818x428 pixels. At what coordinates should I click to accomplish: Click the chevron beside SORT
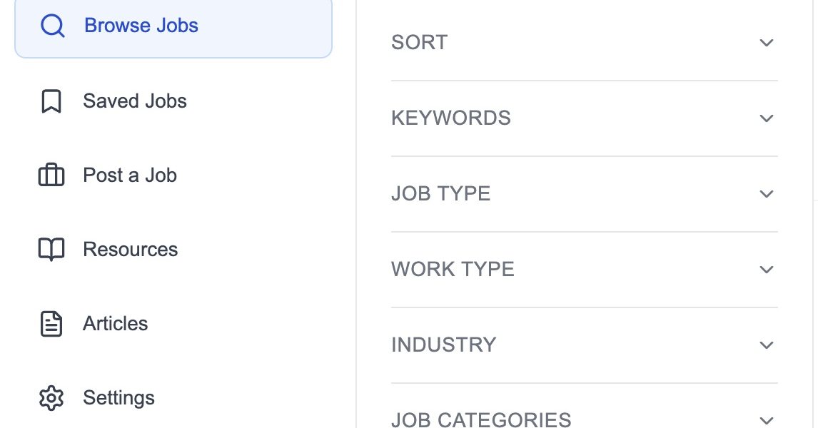[x=766, y=42]
